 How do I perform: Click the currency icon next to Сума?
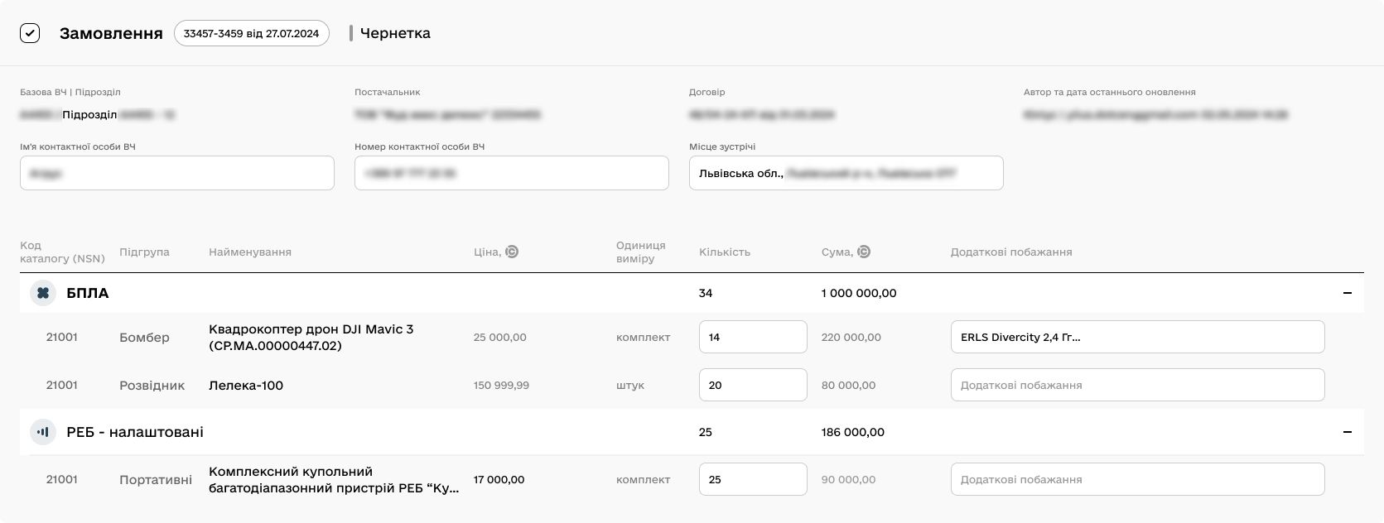pyautogui.click(x=864, y=252)
